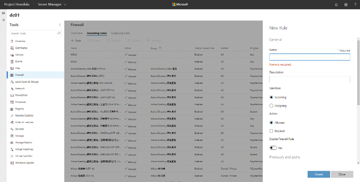Toggle the Enable Firewall Rule switch
The height and width of the screenshot is (182, 360).
pos(273,148)
